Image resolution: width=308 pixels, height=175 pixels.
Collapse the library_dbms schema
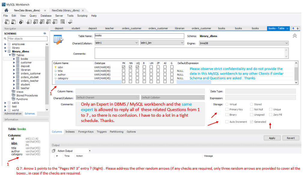[5, 51]
